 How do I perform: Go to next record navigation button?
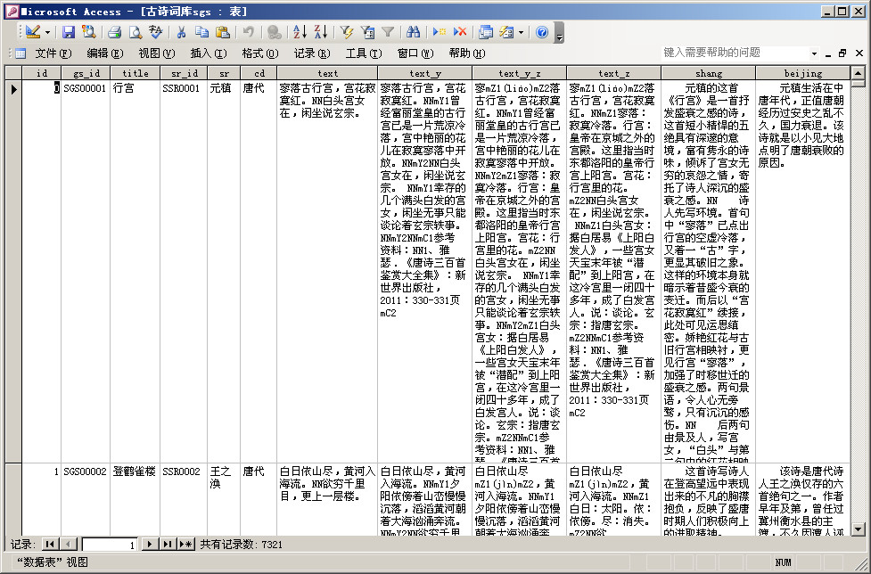149,544
